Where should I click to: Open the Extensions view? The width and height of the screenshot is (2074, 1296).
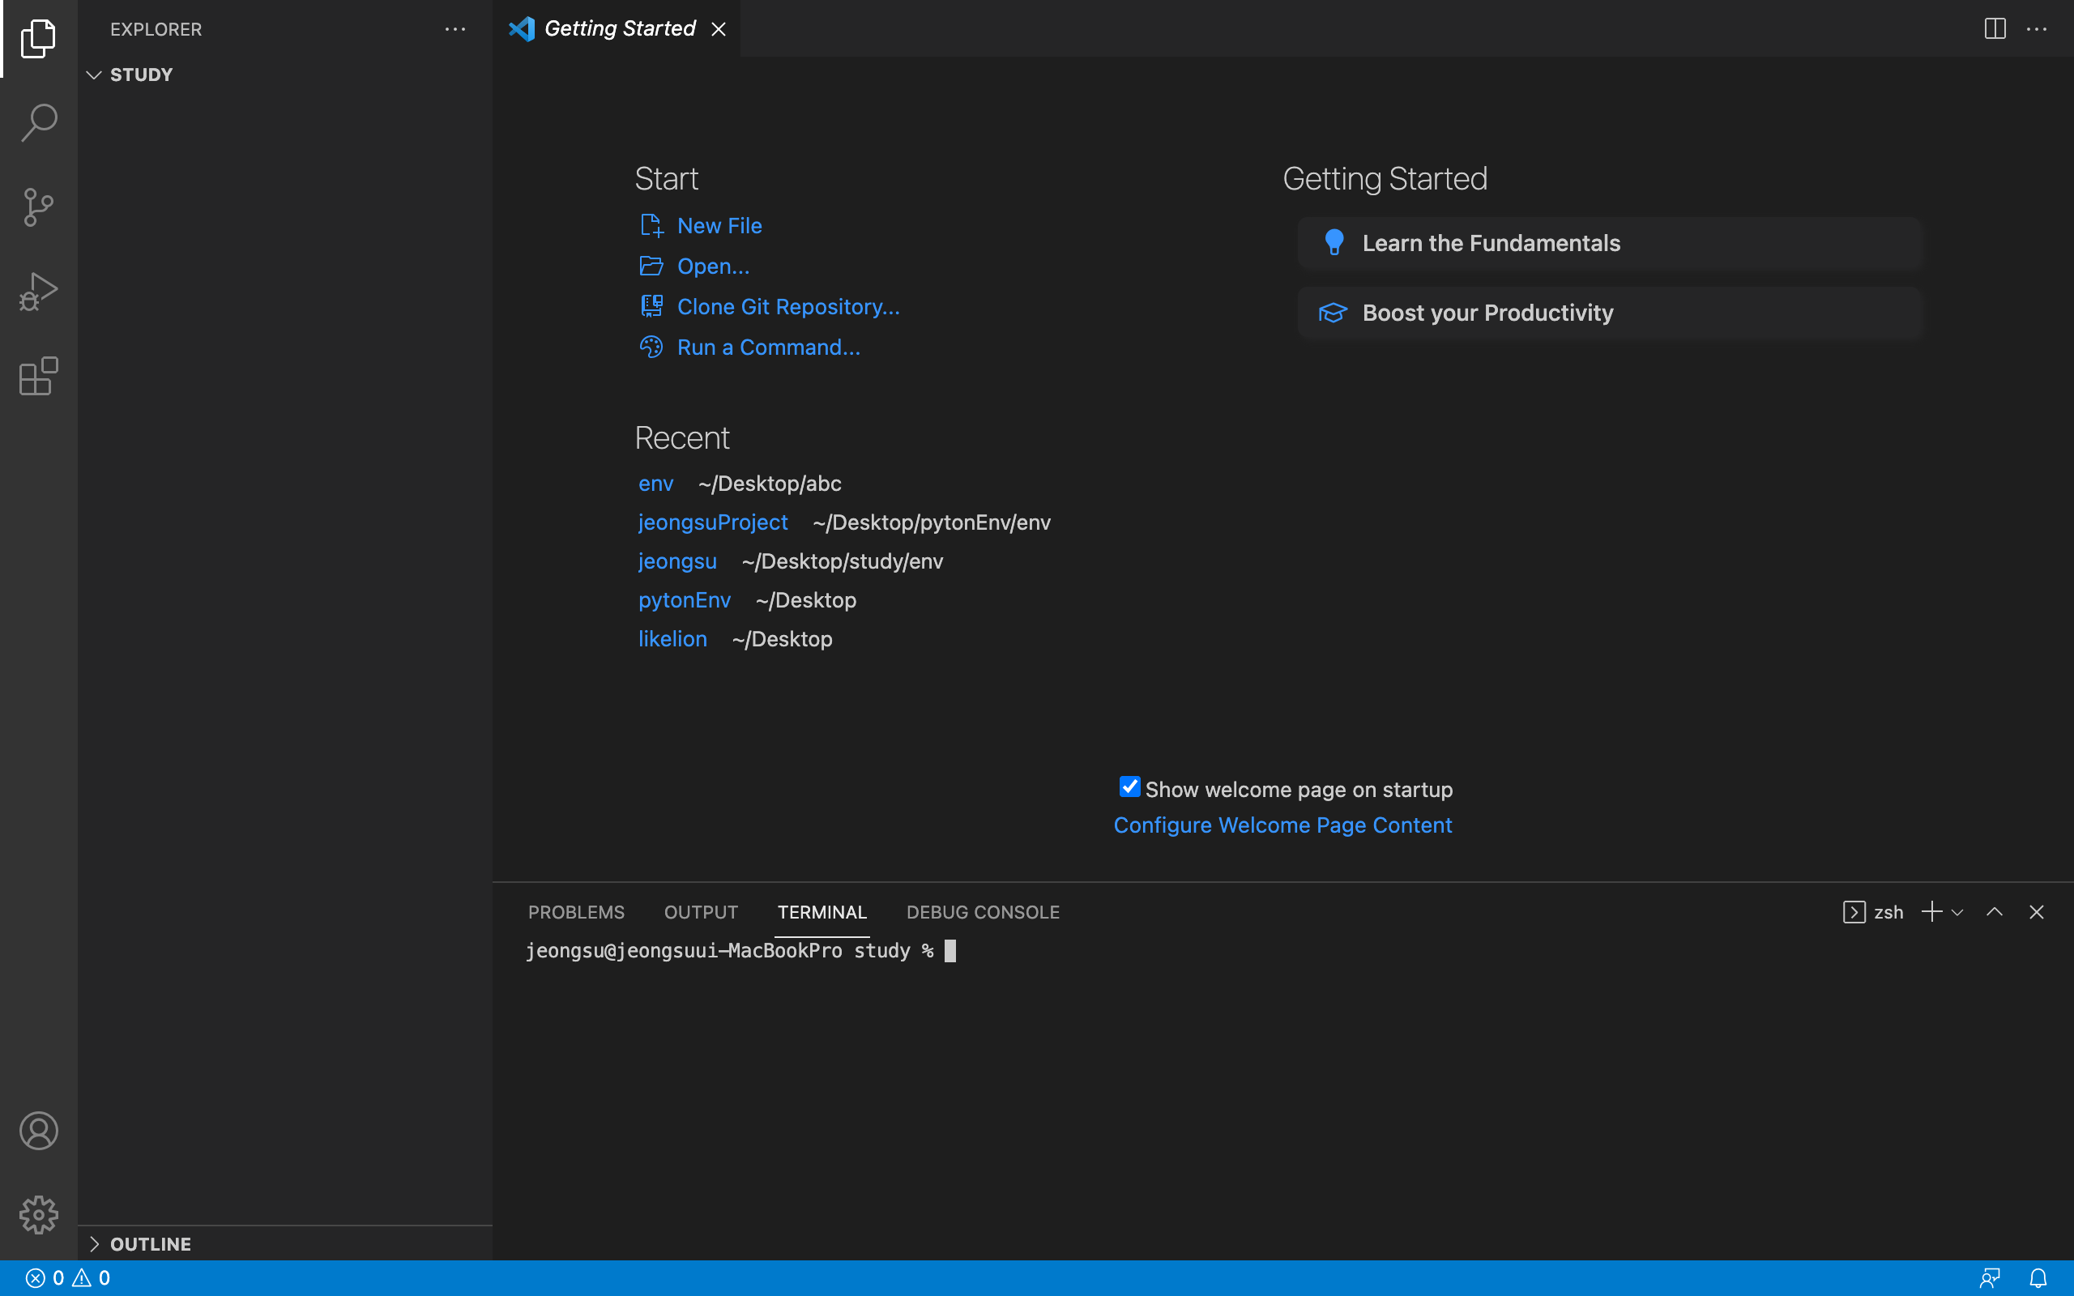tap(39, 377)
